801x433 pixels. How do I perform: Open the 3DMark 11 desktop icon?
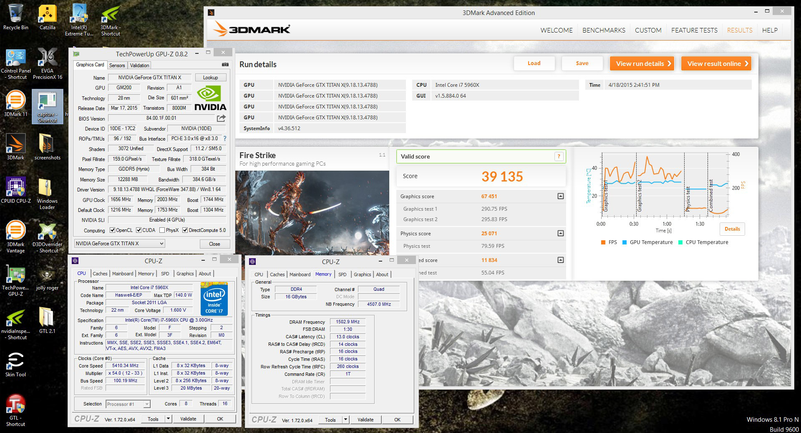(15, 103)
